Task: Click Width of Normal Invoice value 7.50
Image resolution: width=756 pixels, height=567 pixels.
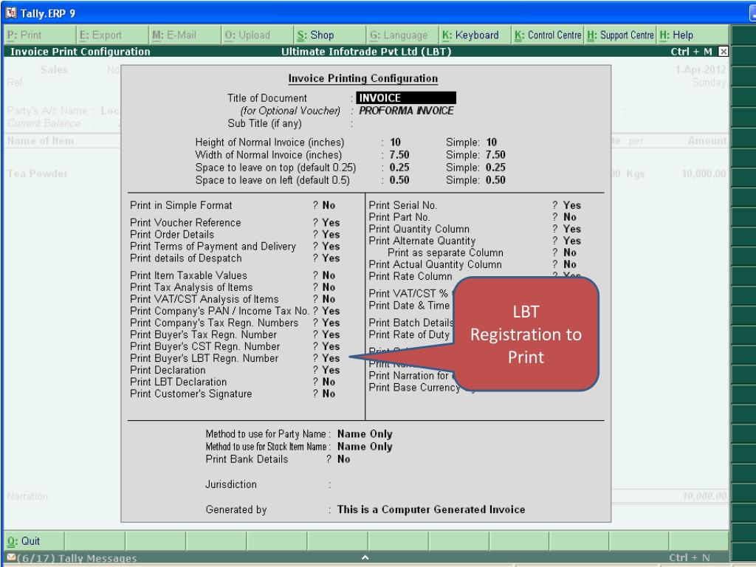Action: point(399,155)
